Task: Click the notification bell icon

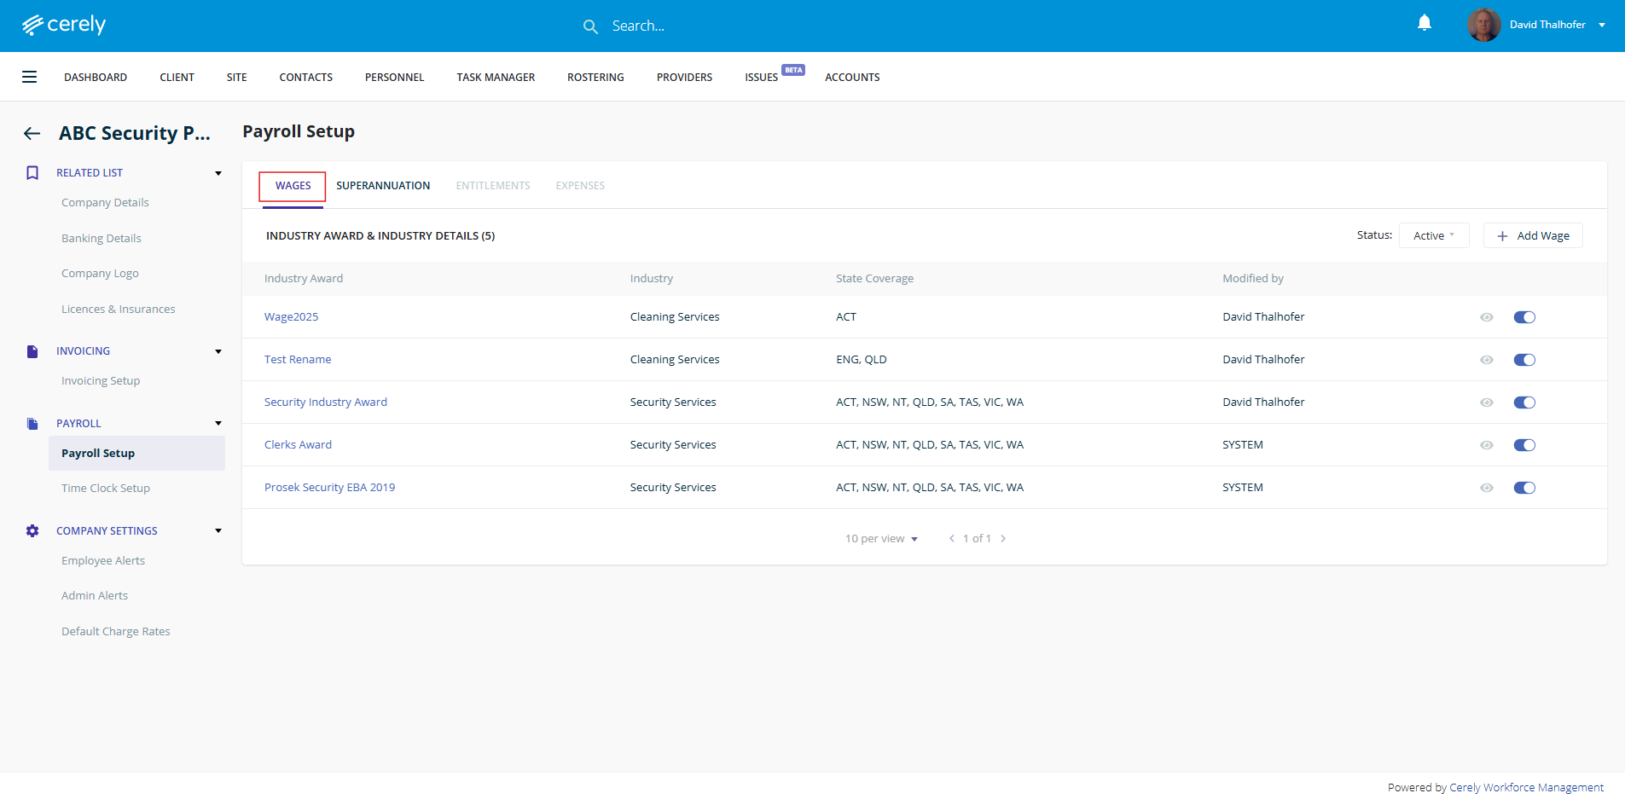Action: [1424, 23]
